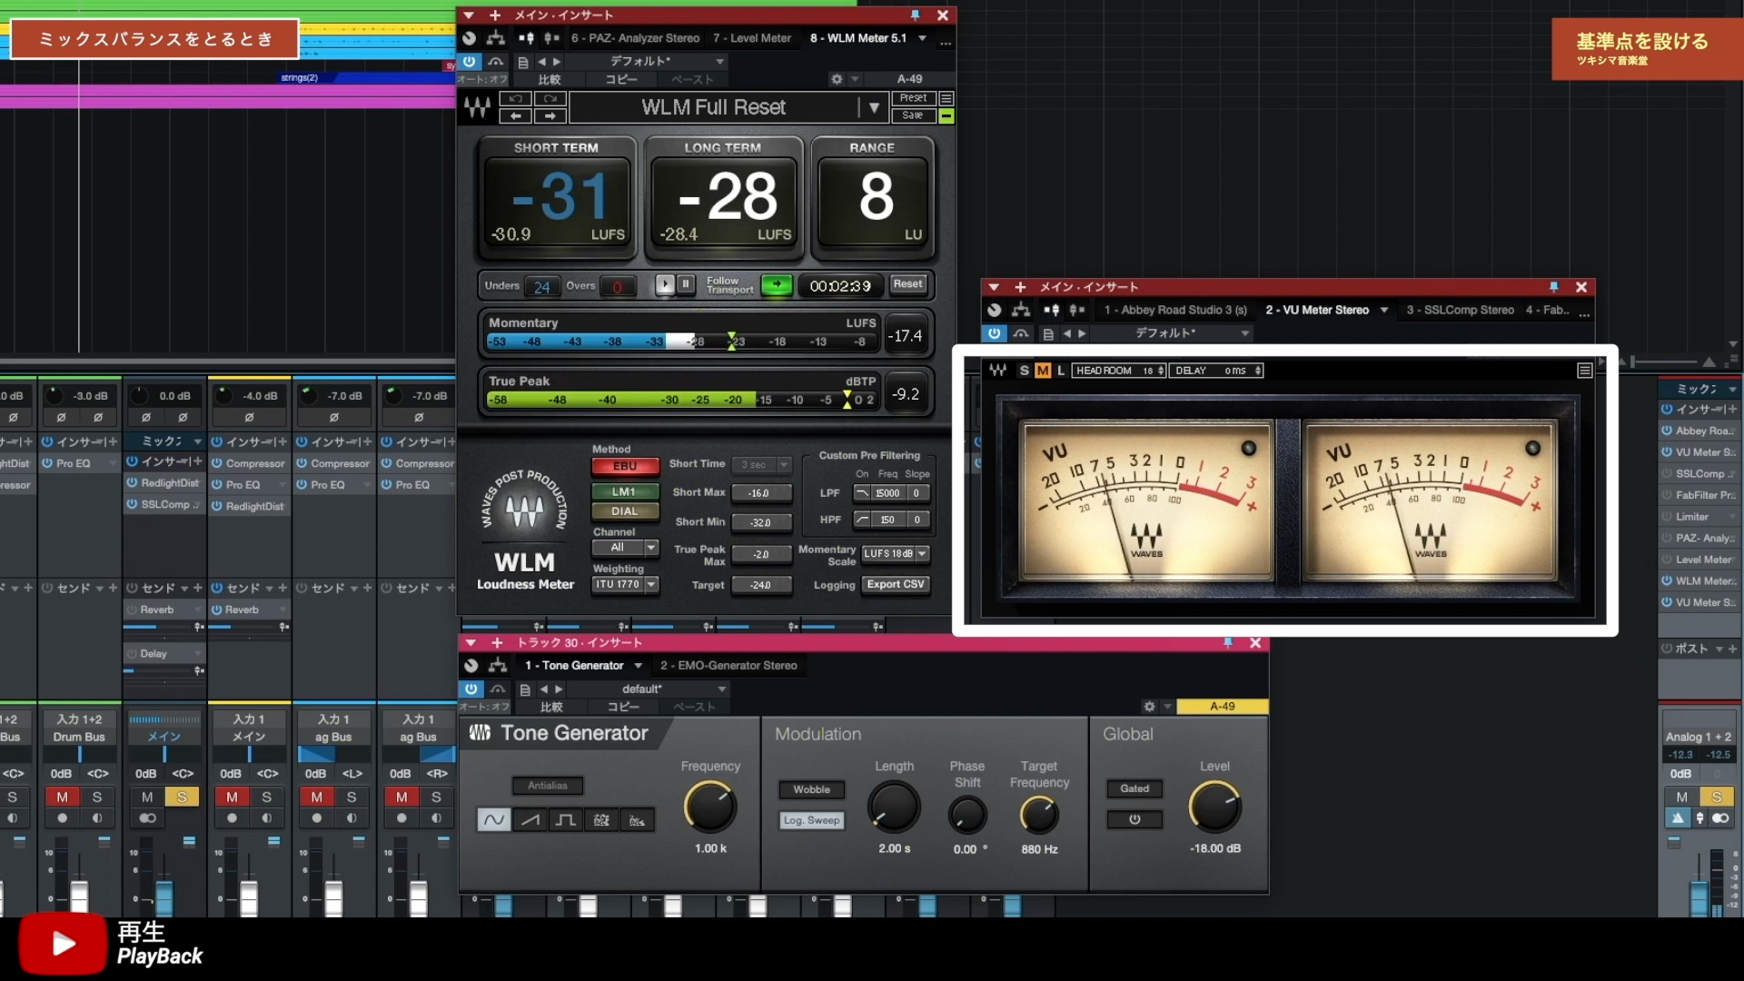Switch to the 7 - Level Meter tab
Image resolution: width=1744 pixels, height=981 pixels.
click(x=753, y=38)
